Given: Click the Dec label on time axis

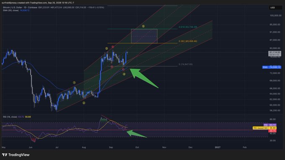Looking at the screenshot, I should (190, 147).
